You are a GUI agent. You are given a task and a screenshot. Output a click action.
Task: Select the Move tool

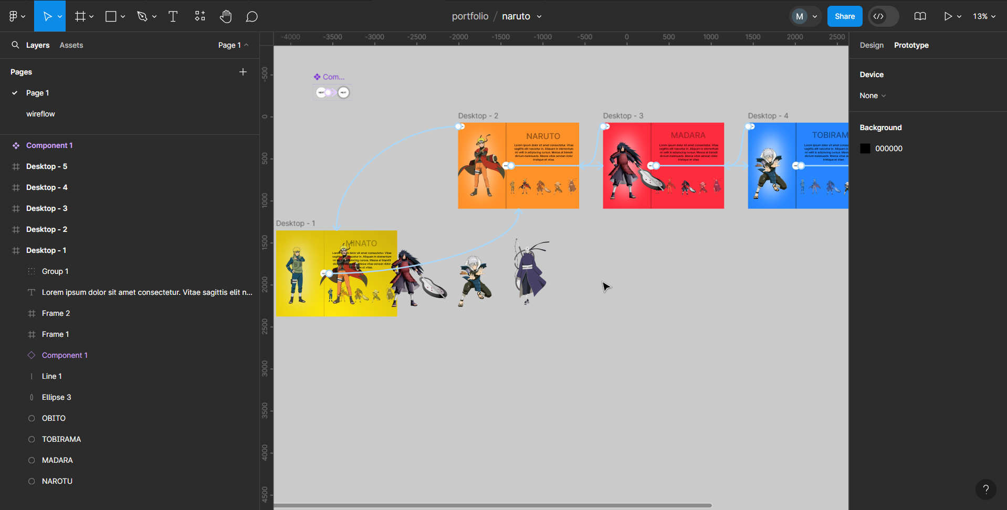[x=47, y=16]
